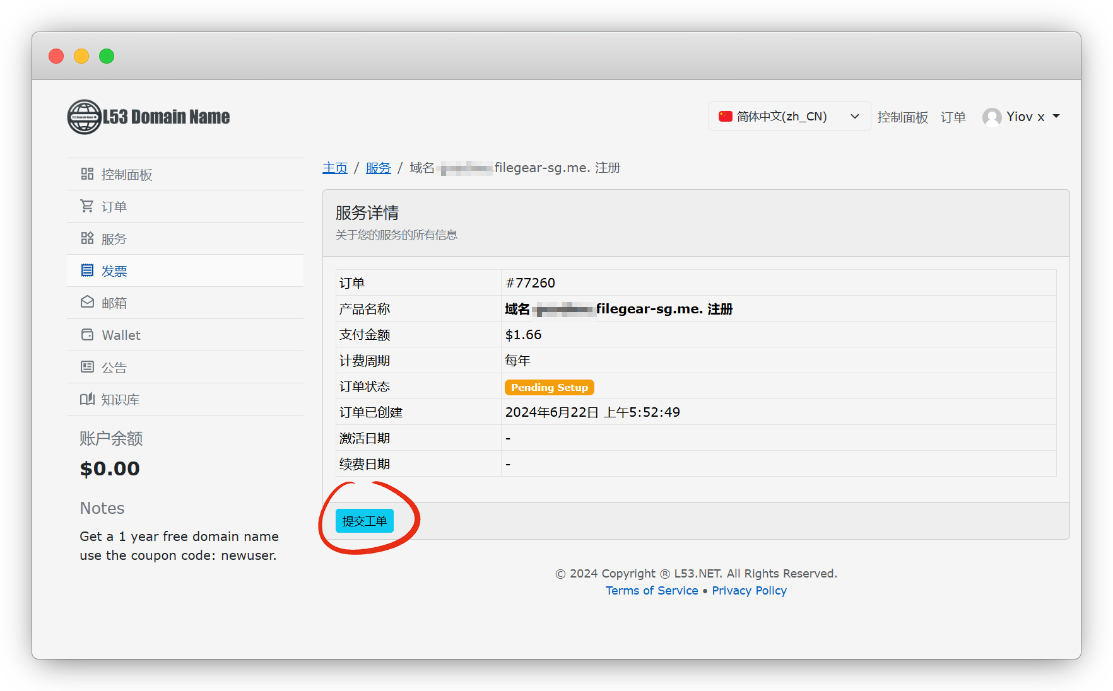
Task: Click the 服务 breadcrumb link
Action: pos(379,168)
